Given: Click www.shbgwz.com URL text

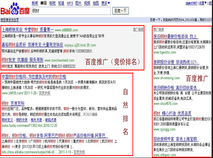Looking at the screenshot, I should point(165,155).
